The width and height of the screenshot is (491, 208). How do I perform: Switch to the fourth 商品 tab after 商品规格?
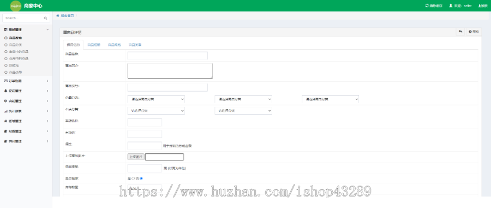pos(135,45)
